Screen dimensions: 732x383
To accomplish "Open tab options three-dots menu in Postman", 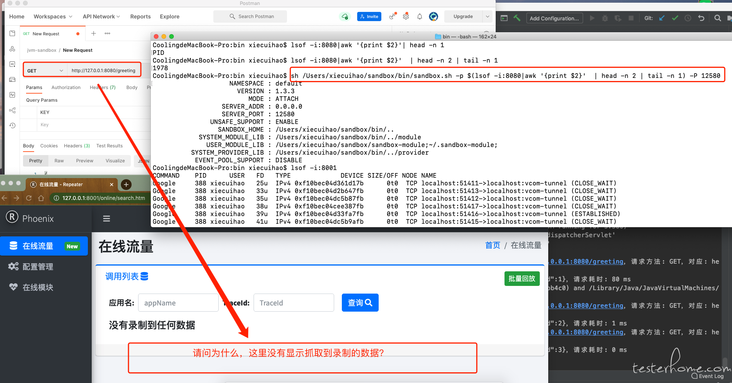I will pos(107,33).
